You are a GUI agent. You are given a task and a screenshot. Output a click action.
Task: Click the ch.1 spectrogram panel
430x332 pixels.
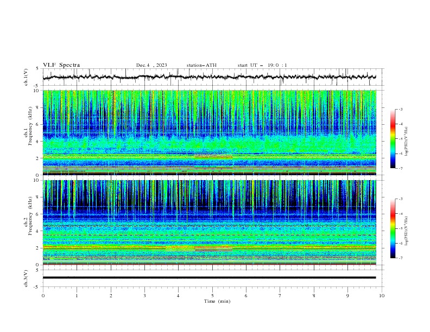click(x=210, y=132)
